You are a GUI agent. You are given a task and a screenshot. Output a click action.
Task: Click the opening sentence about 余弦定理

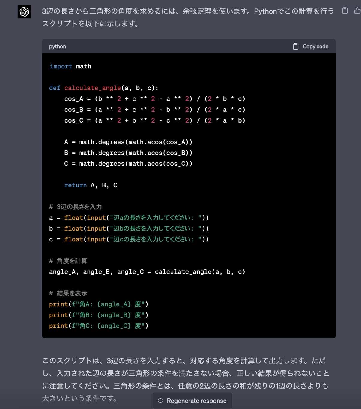186,11
